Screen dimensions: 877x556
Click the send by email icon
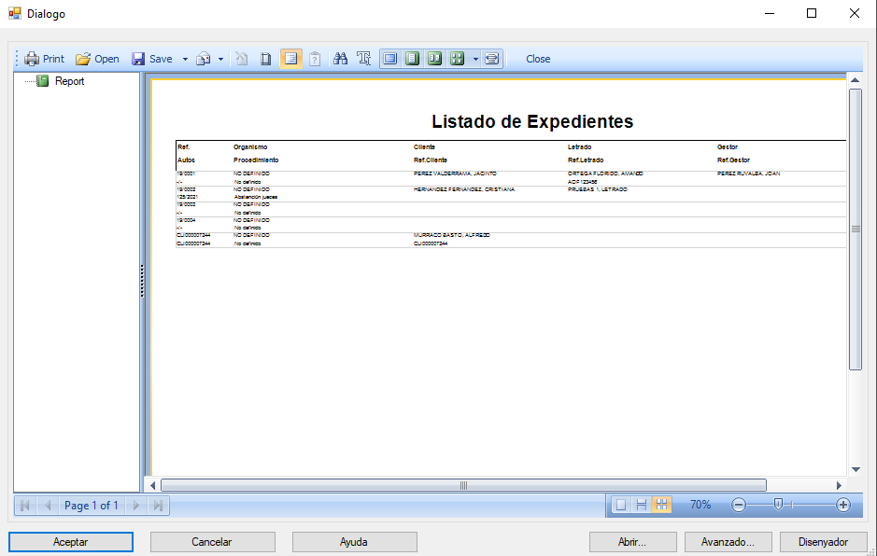coord(203,59)
